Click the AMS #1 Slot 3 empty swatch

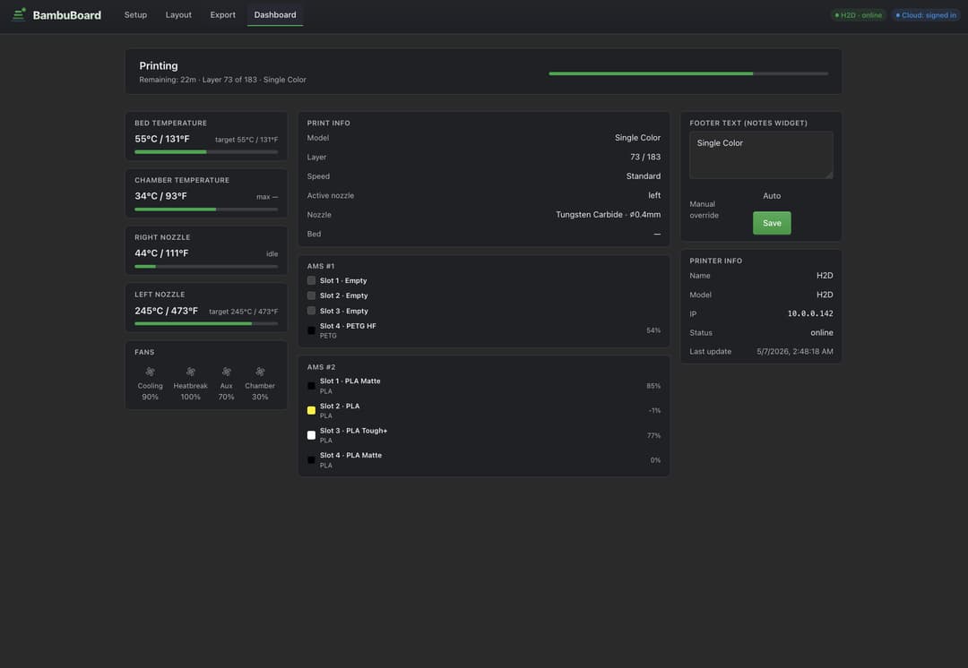[311, 311]
